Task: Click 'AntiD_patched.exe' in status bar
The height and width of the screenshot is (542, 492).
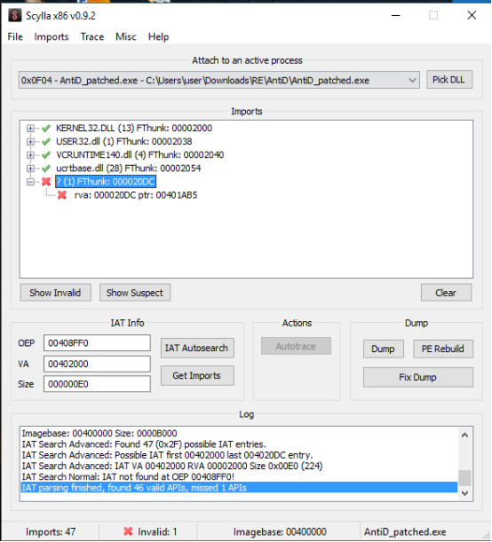Action: coord(405,531)
